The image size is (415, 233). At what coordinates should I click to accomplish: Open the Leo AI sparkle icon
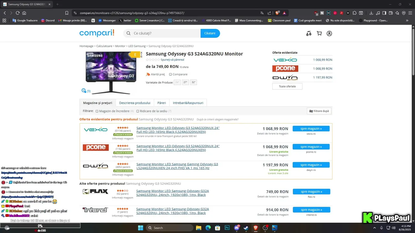(397, 13)
